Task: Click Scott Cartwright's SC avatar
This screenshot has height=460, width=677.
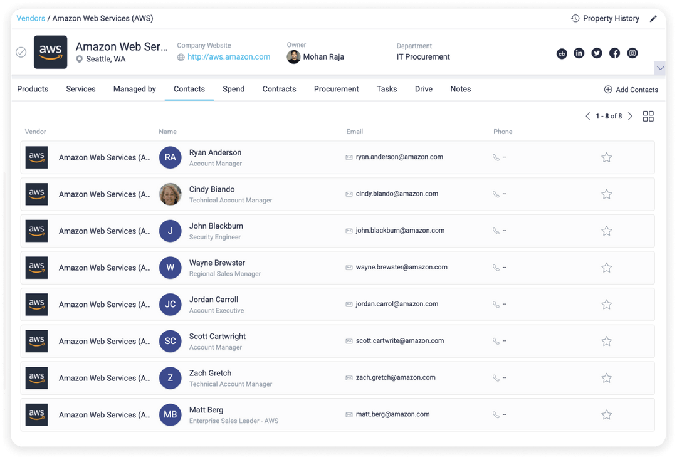Action: pyautogui.click(x=170, y=341)
